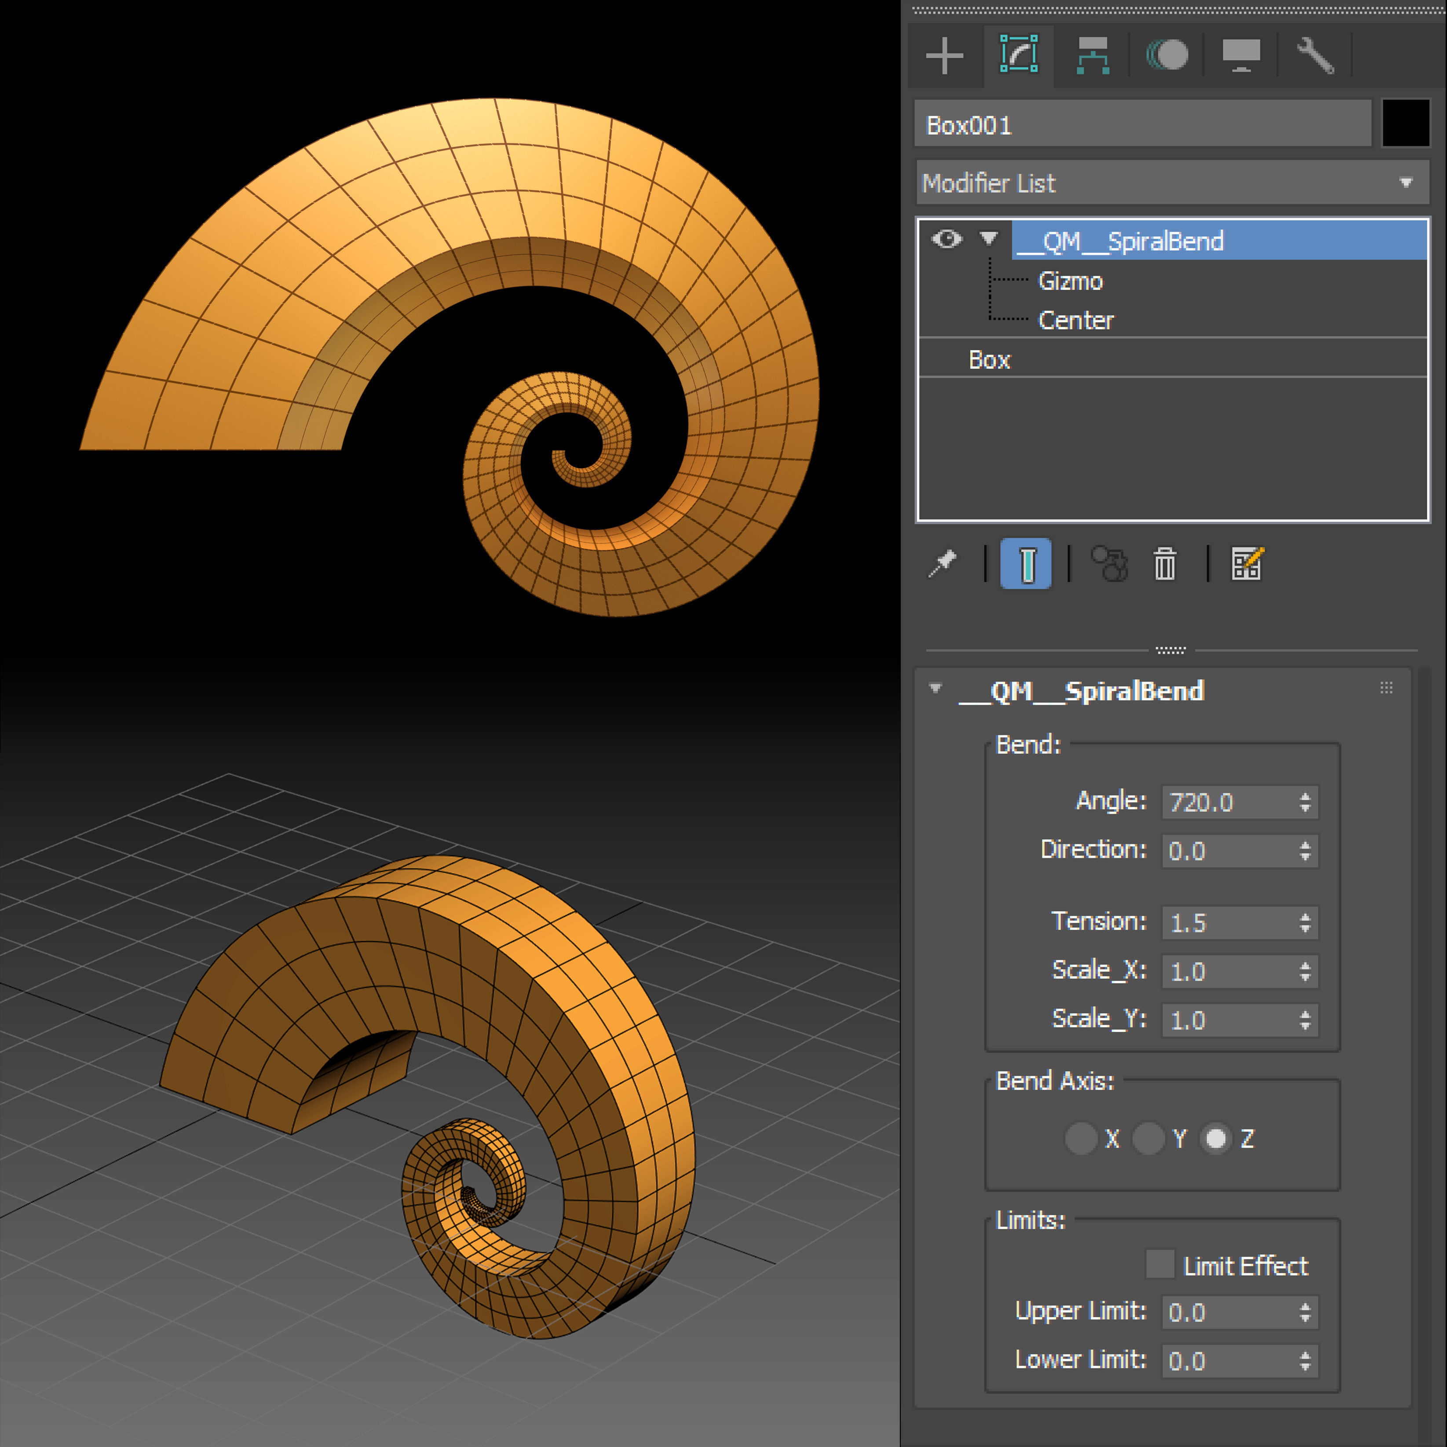The width and height of the screenshot is (1447, 1447).
Task: Select the Y bend axis radio button
Action: tap(1148, 1138)
